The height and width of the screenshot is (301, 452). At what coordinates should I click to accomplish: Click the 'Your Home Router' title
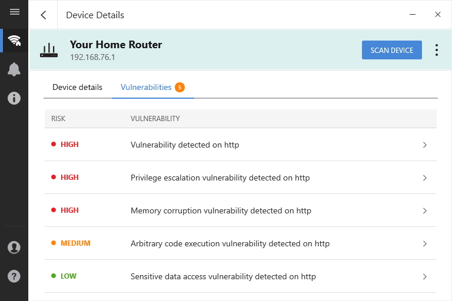(x=116, y=45)
